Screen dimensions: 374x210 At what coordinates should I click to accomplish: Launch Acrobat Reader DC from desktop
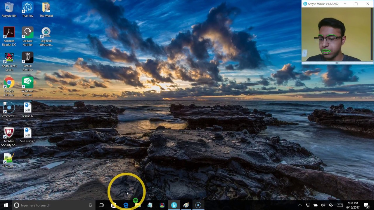point(9,37)
